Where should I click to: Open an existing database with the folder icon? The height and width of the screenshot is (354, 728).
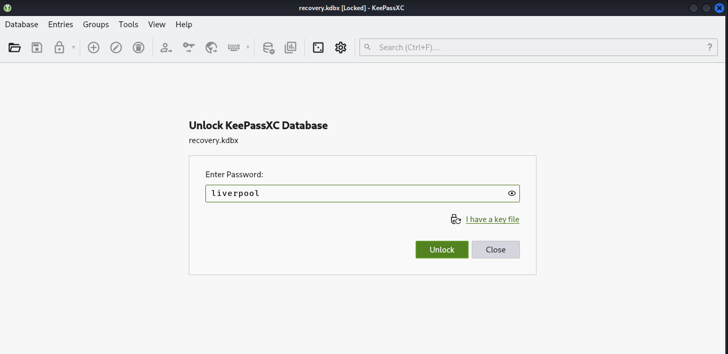(14, 48)
